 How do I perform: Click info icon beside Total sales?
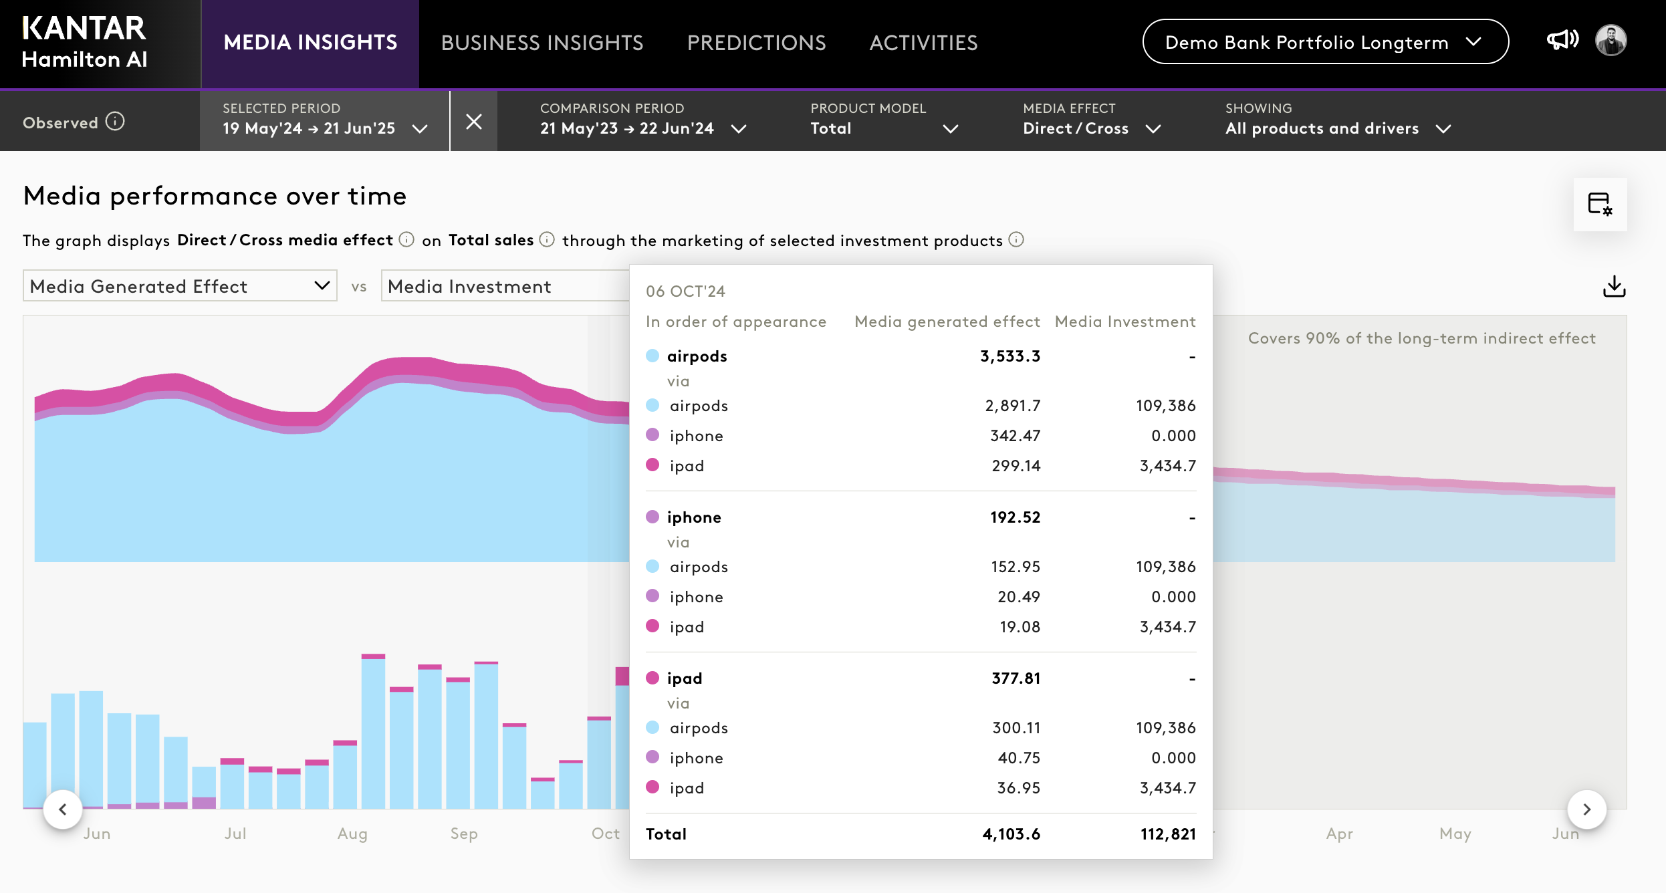[x=547, y=239]
